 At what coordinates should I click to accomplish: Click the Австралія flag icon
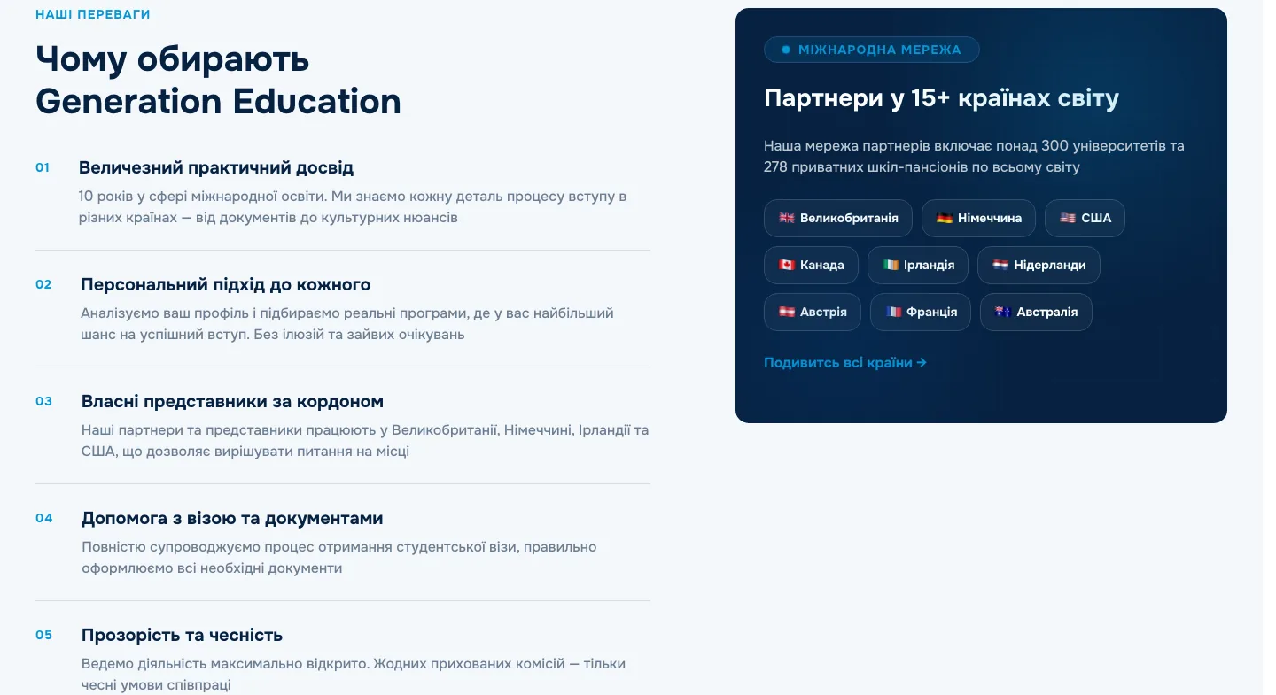point(1003,312)
